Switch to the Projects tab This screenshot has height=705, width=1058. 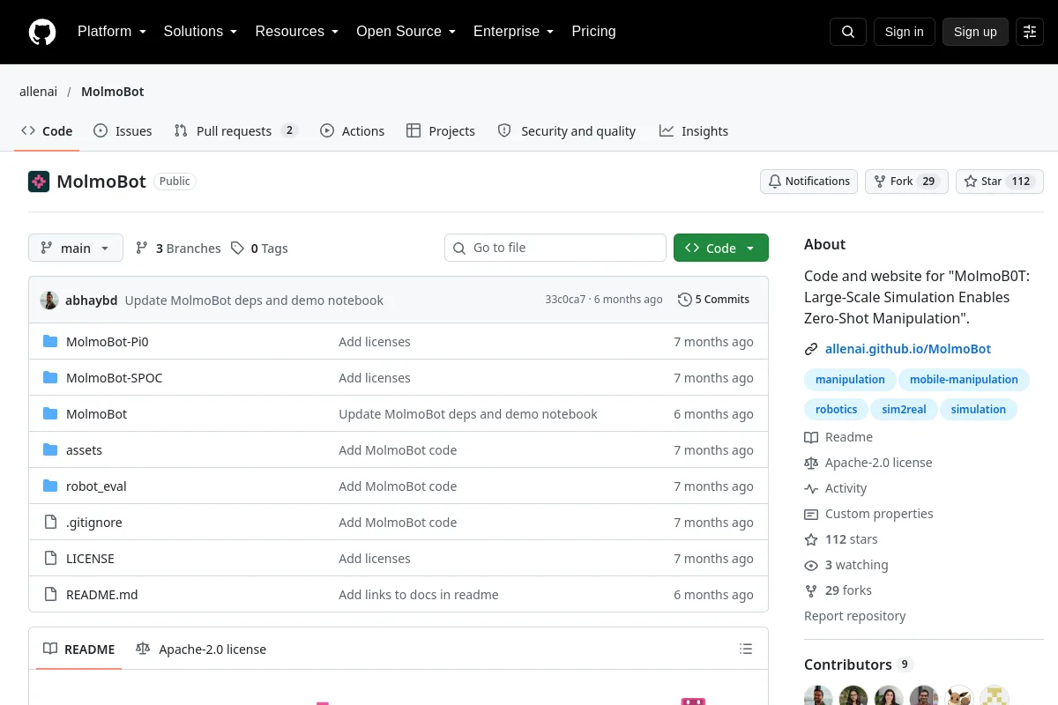point(441,131)
